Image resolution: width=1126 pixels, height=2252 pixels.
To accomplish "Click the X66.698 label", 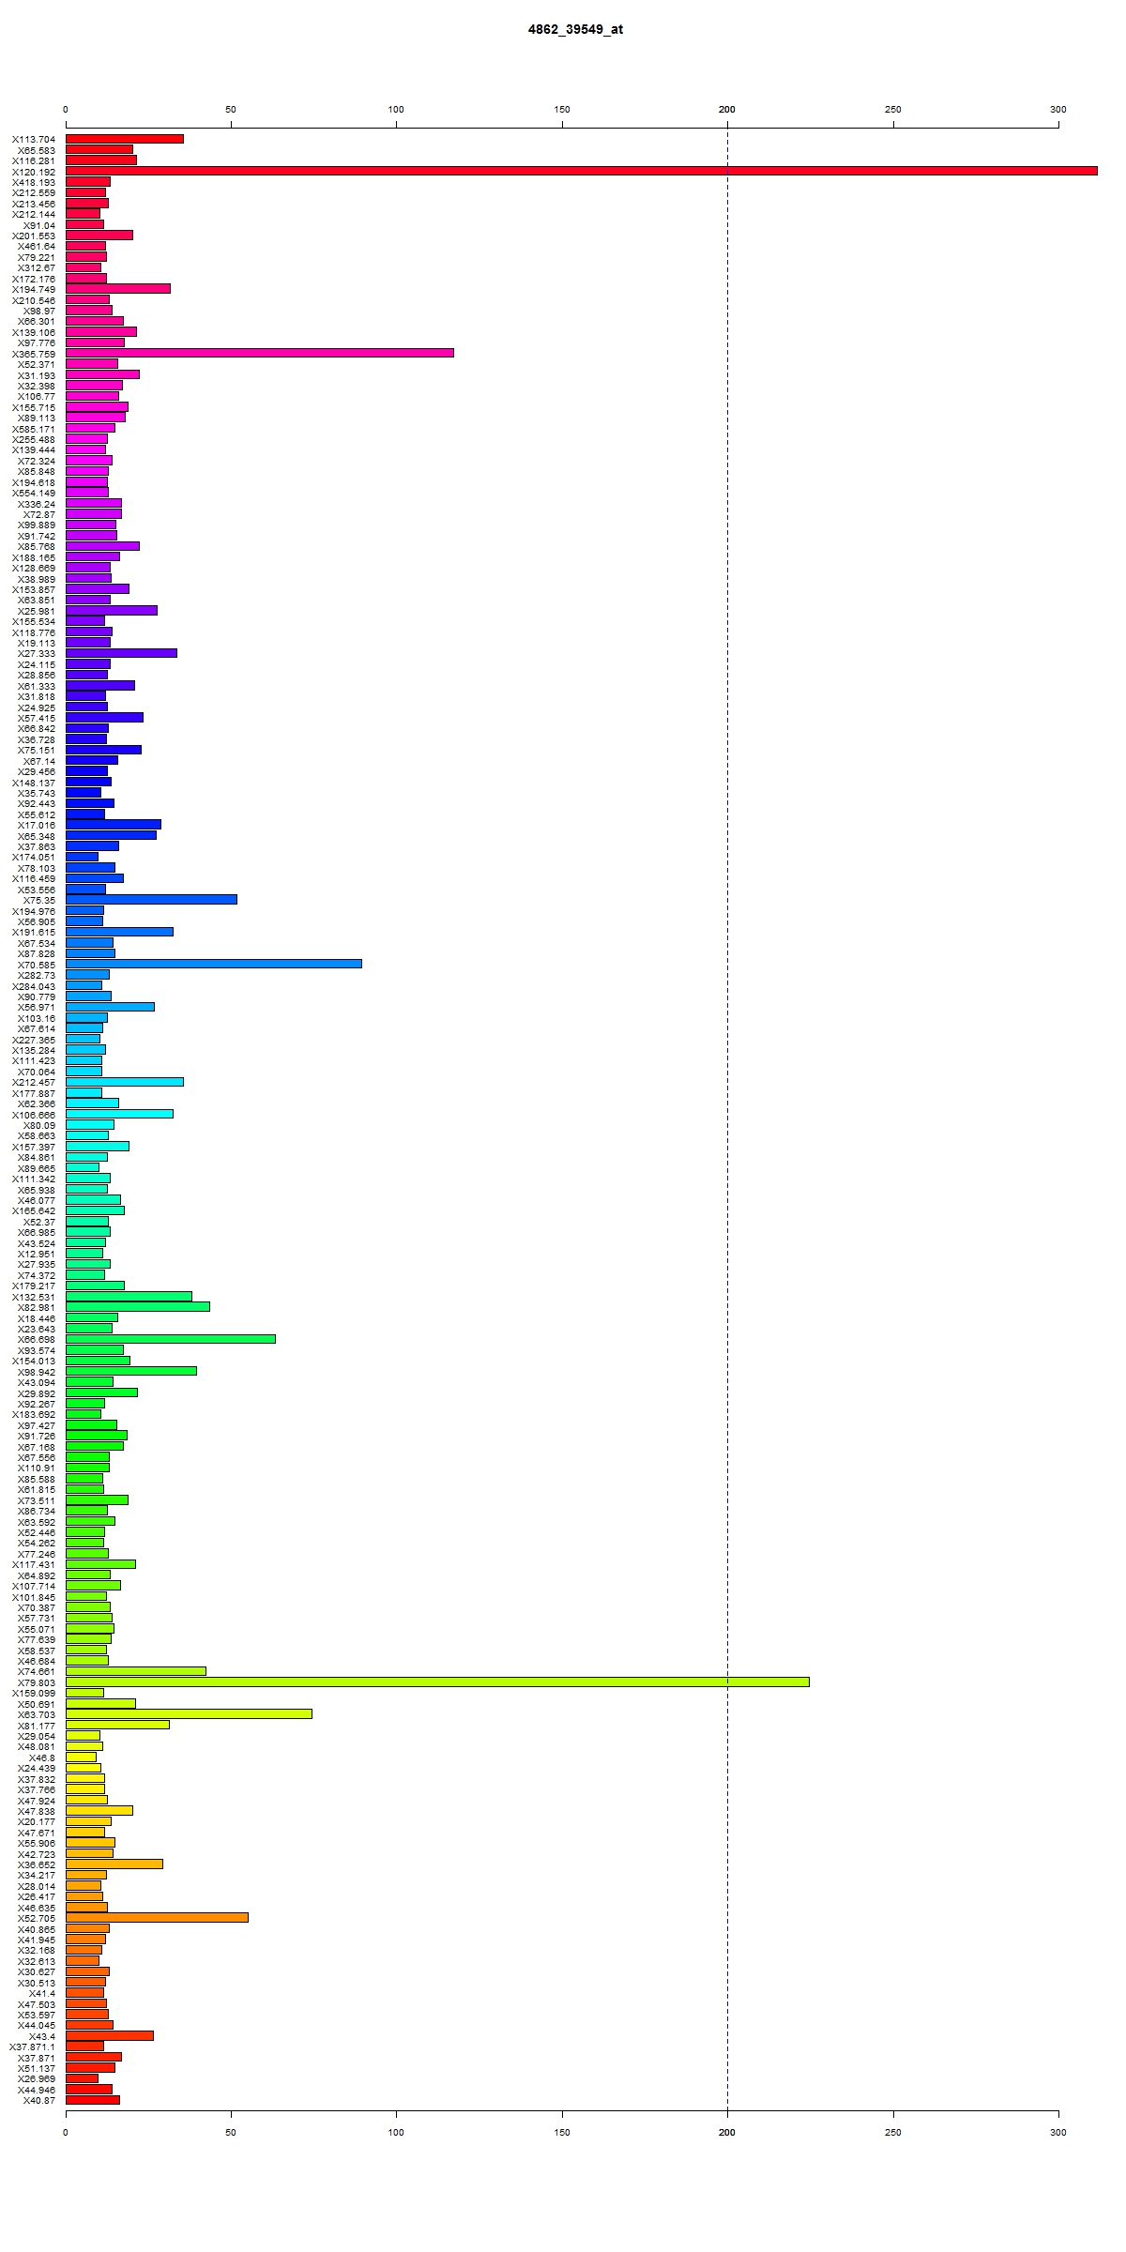I will pyautogui.click(x=37, y=1339).
